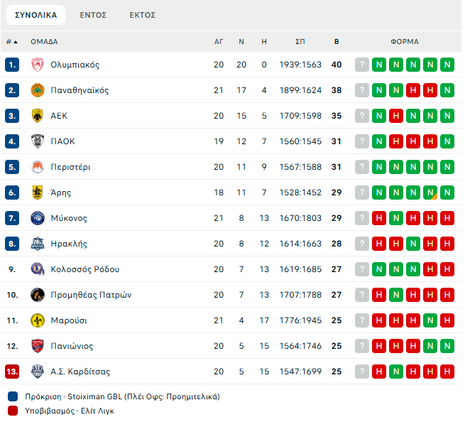
Task: Sort standings by the ΑΓ column header
Action: 219,42
